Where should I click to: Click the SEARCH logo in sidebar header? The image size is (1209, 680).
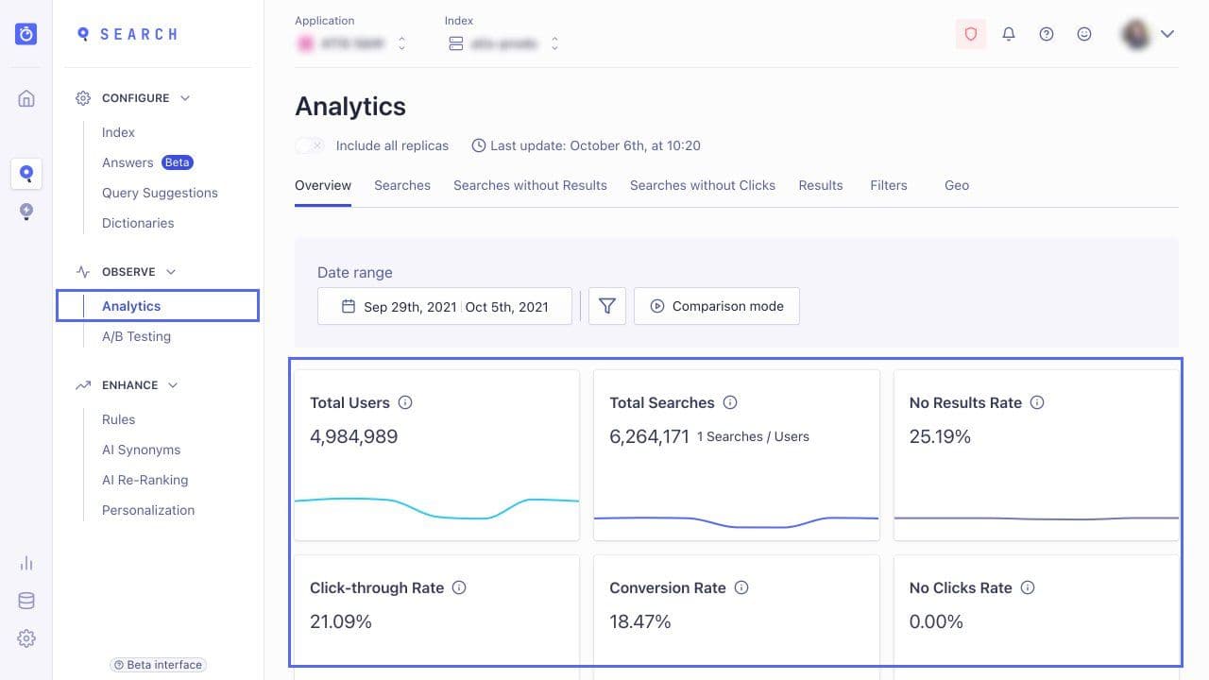tap(128, 34)
